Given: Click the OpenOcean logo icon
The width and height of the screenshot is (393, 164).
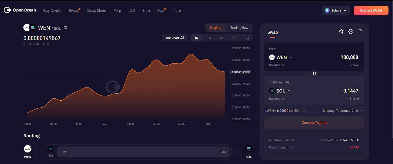Looking at the screenshot, I should coord(7,10).
